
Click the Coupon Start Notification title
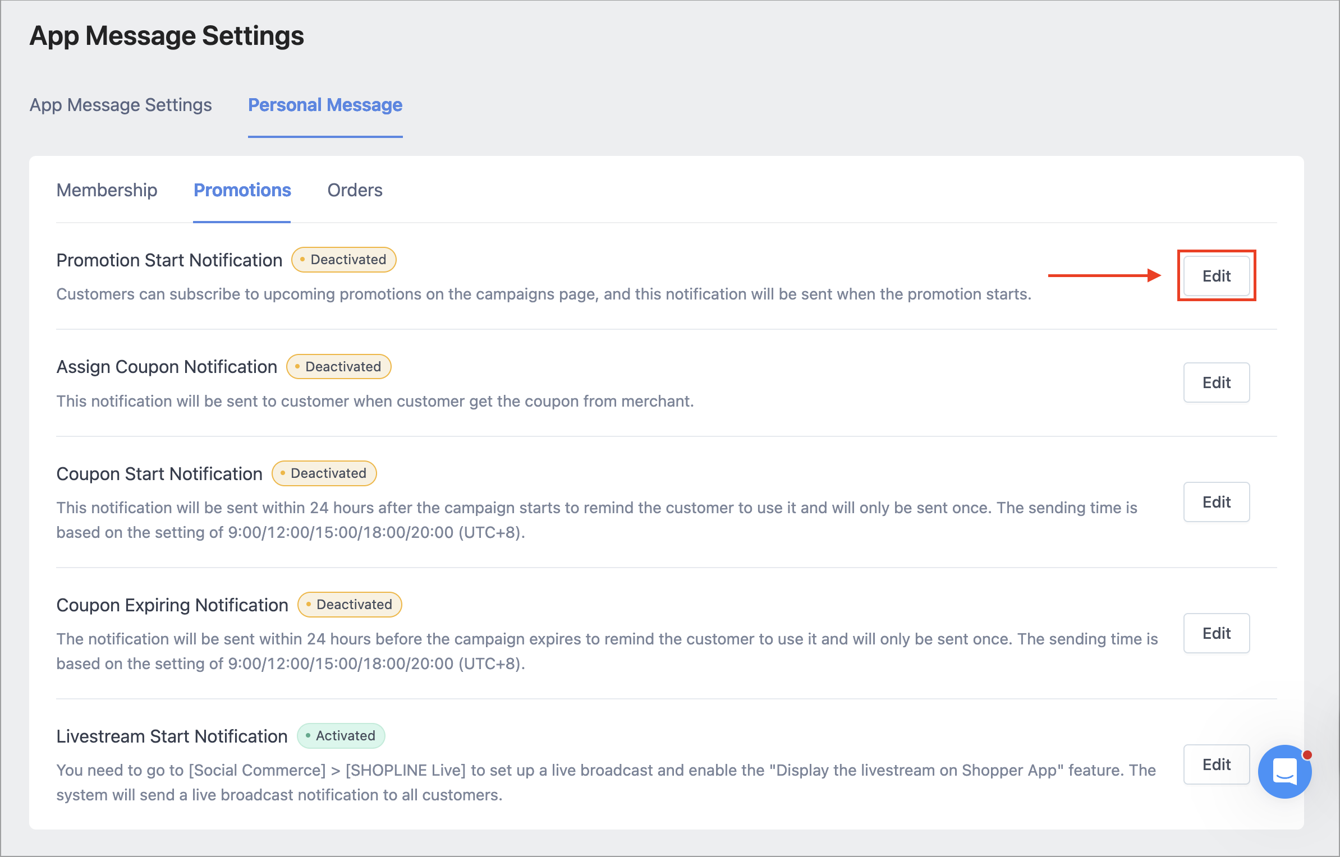coord(159,473)
